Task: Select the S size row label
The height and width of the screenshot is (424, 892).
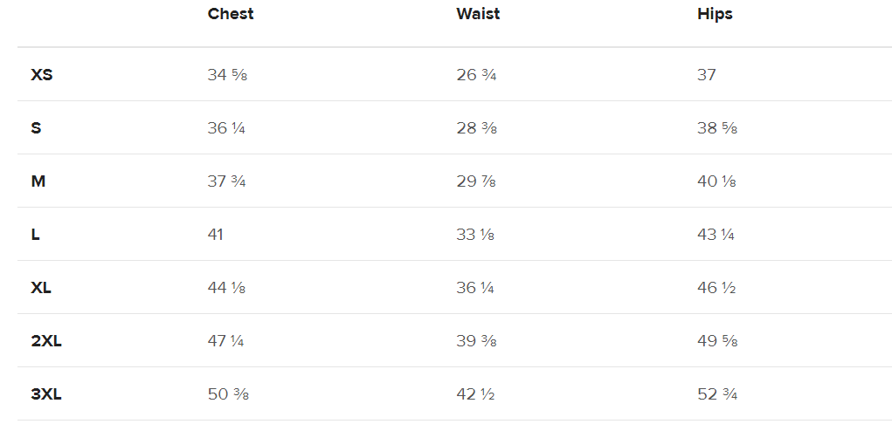Action: [x=36, y=128]
